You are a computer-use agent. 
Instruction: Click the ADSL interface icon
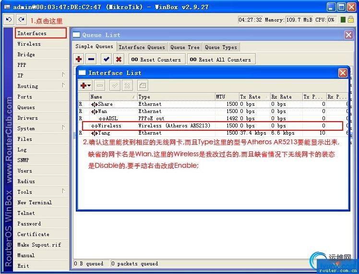click(x=102, y=119)
